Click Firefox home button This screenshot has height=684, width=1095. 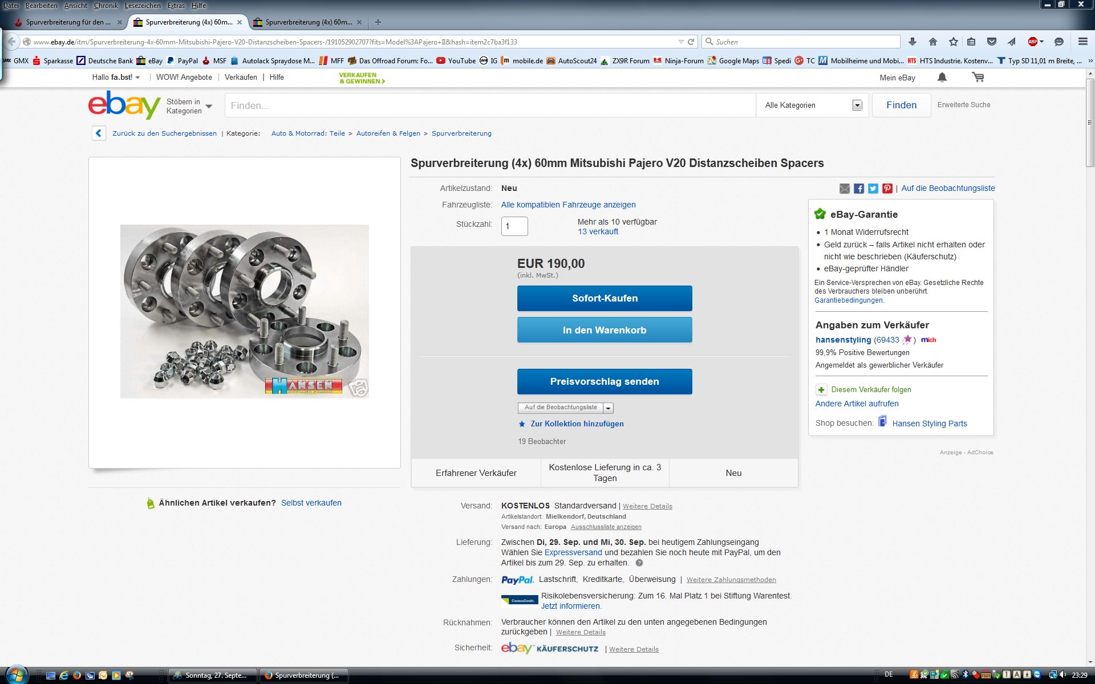pos(933,42)
